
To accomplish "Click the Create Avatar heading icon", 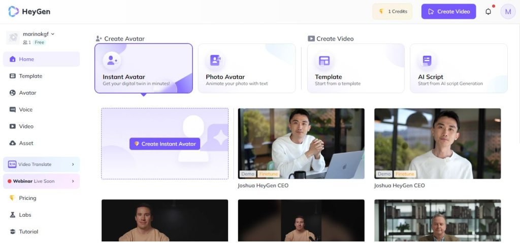I will click(x=99, y=39).
